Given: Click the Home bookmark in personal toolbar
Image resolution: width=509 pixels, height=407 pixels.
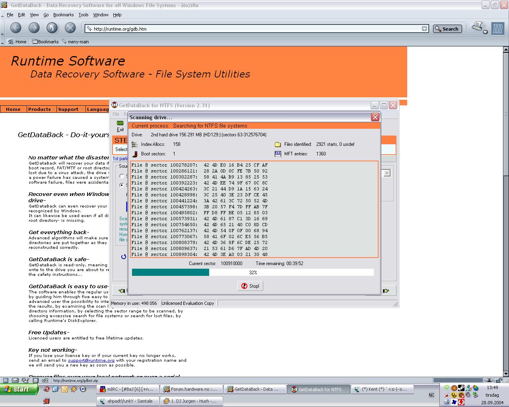Looking at the screenshot, I should (17, 42).
